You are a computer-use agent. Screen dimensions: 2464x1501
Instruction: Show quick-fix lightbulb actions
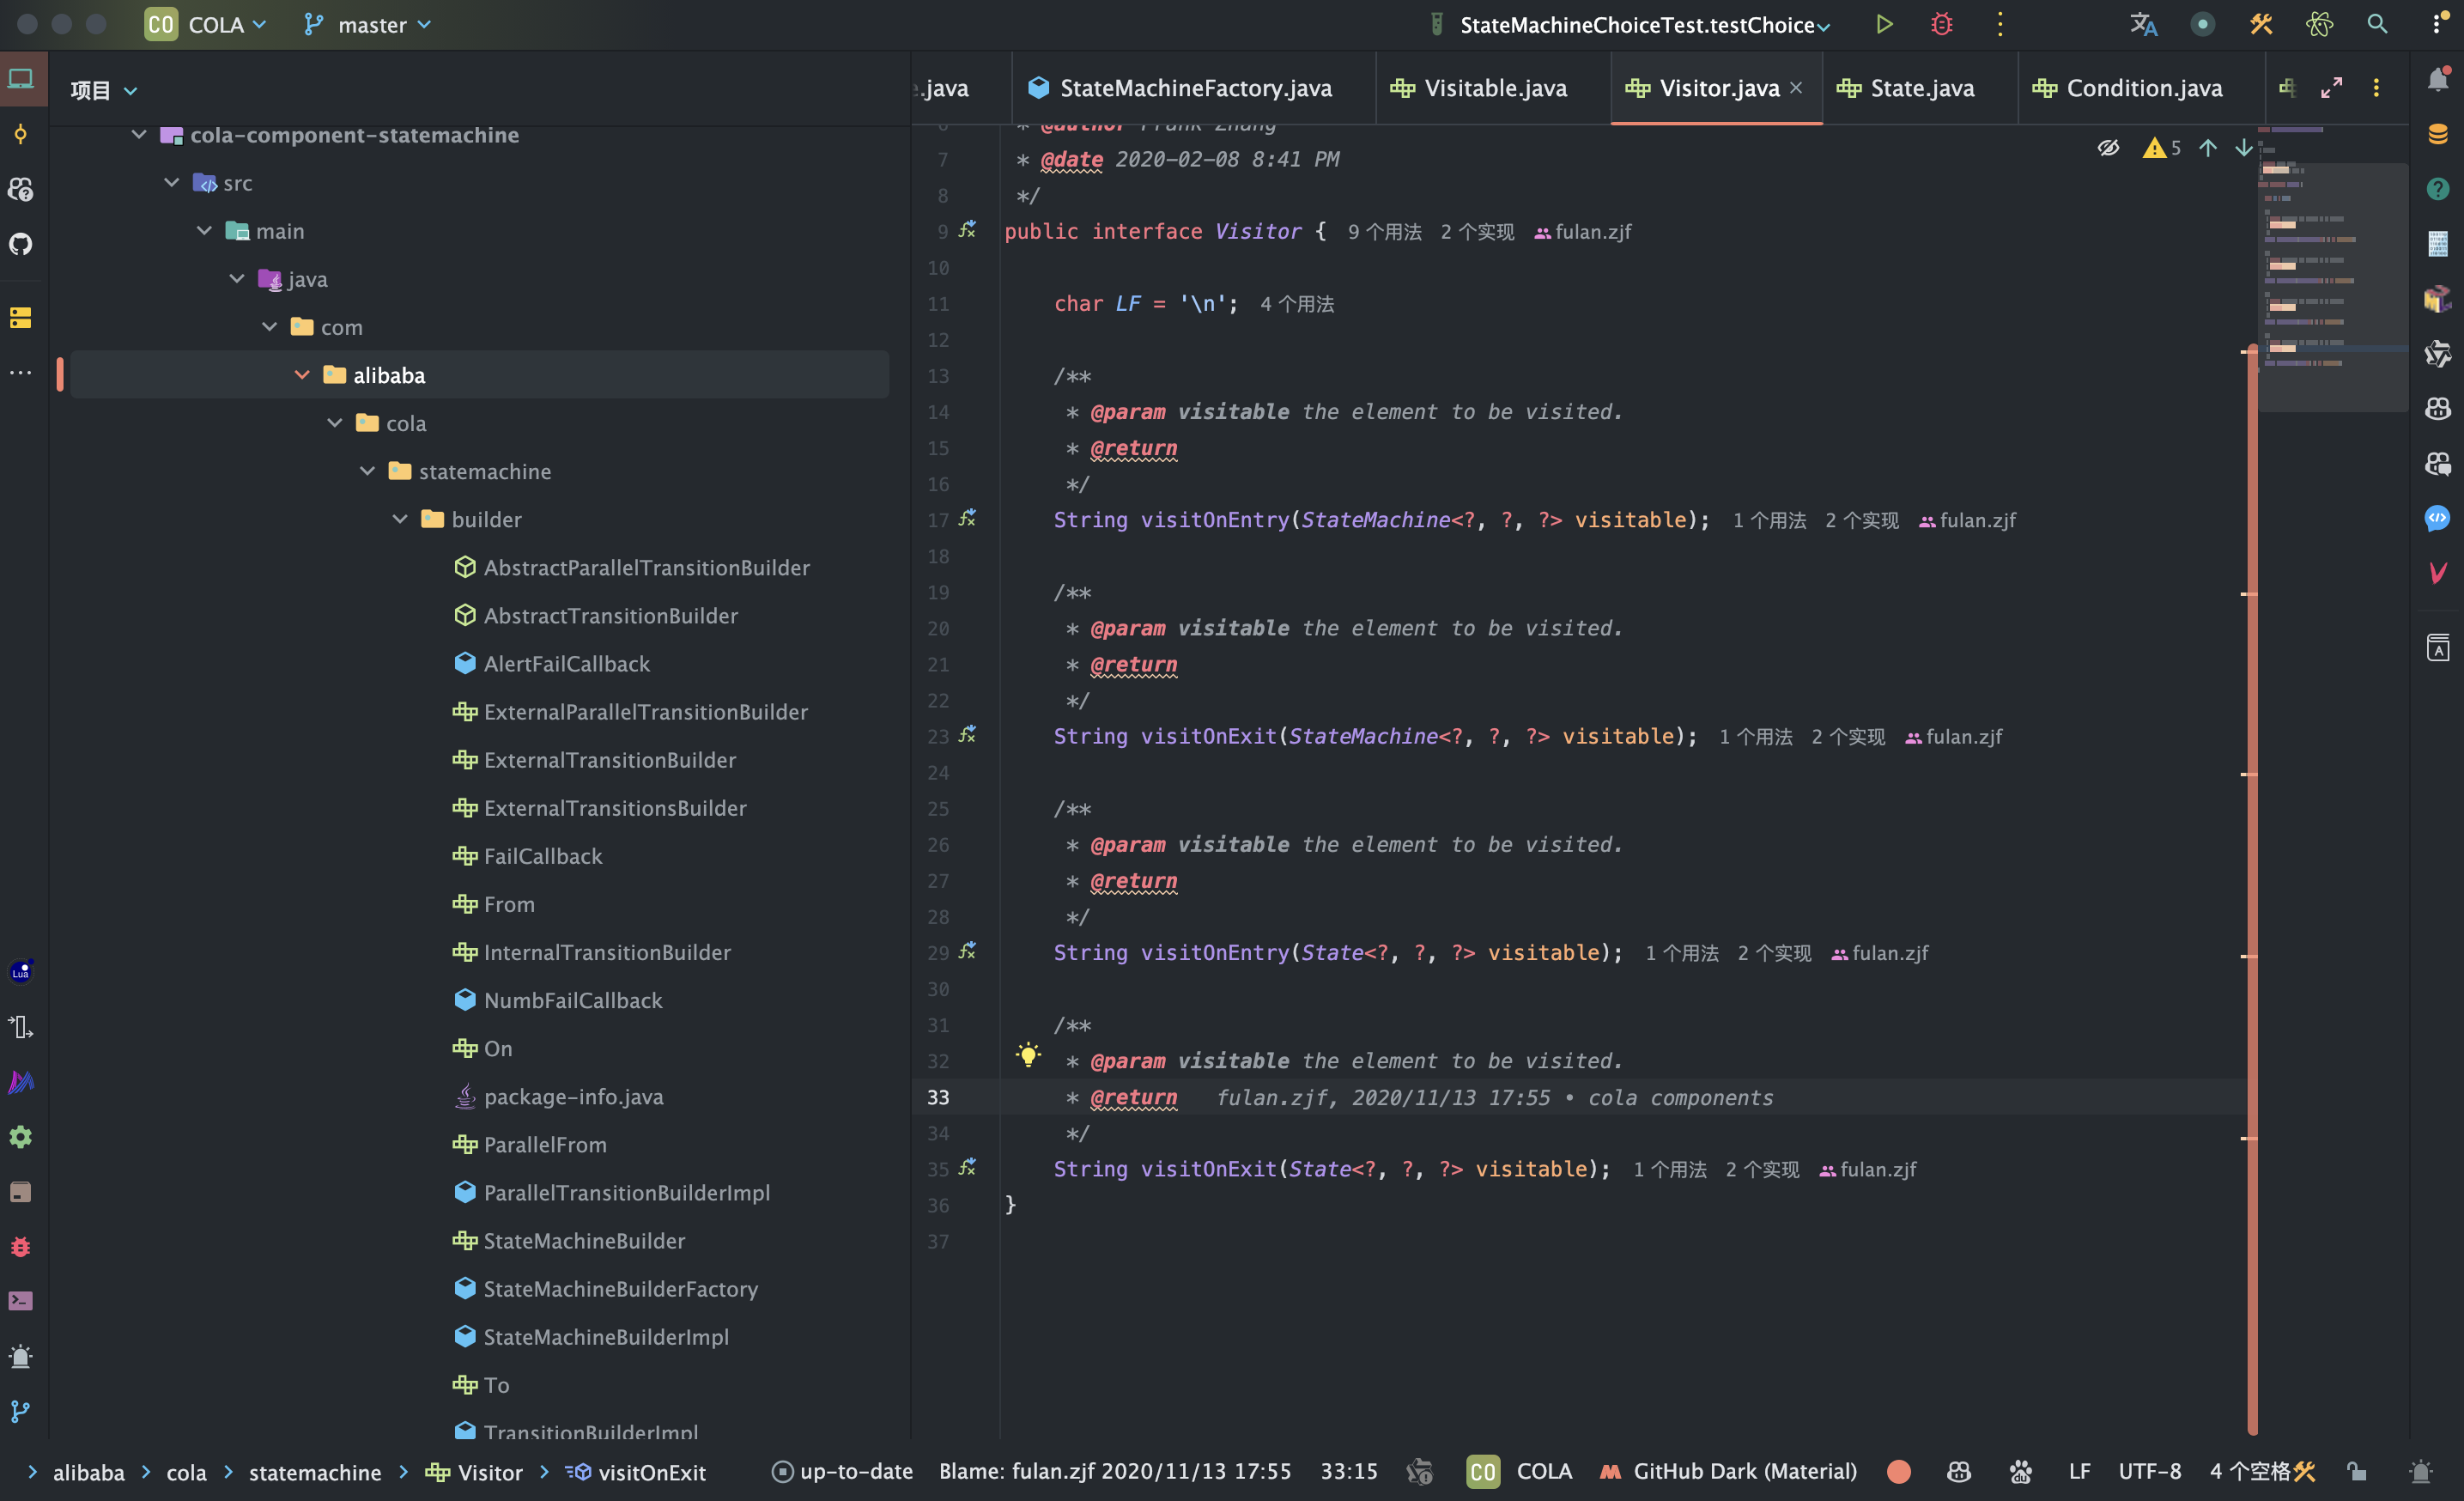click(1028, 1054)
